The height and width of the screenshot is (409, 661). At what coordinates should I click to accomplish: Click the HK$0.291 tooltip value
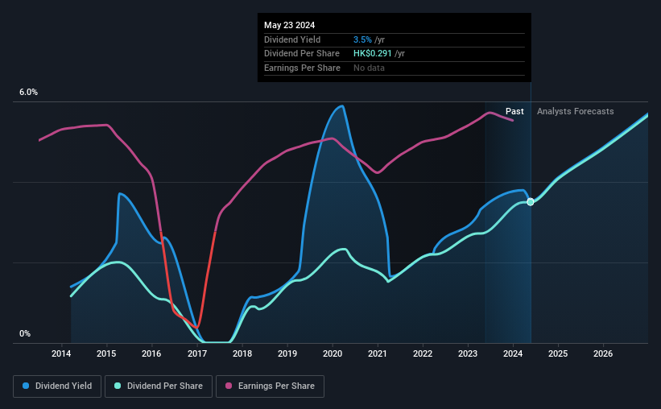click(372, 54)
